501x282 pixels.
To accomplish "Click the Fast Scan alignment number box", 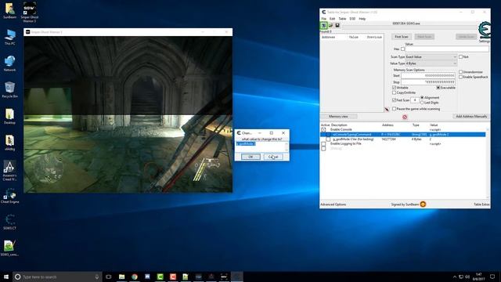I will click(415, 100).
